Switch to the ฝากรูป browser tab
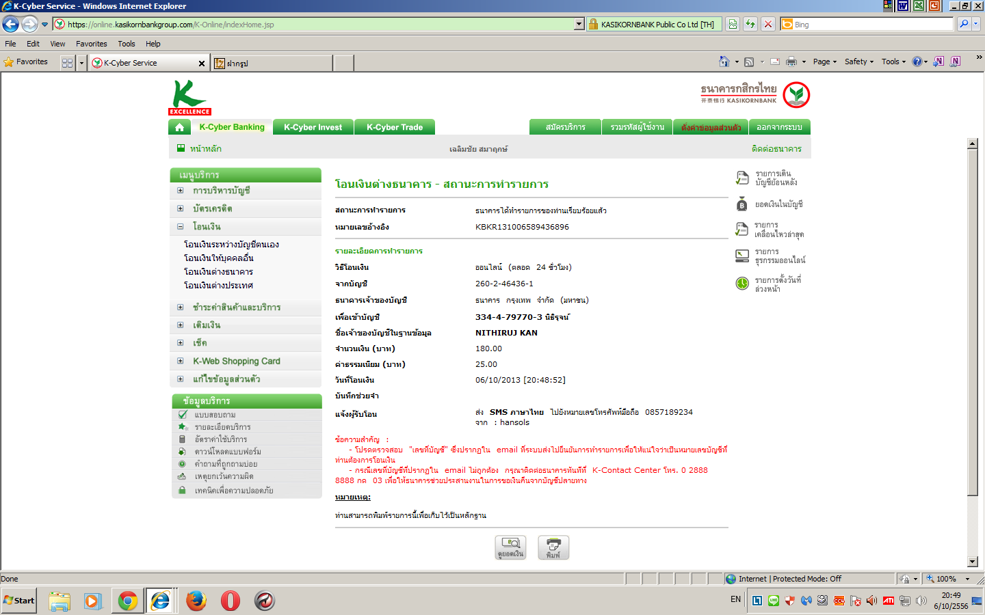The width and height of the screenshot is (985, 615). [x=272, y=63]
